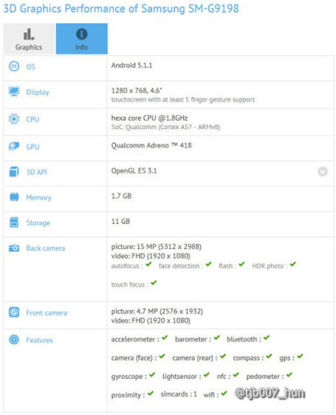Click the autofocus green checkmark
Screen dimensions: 336x415
point(149,264)
